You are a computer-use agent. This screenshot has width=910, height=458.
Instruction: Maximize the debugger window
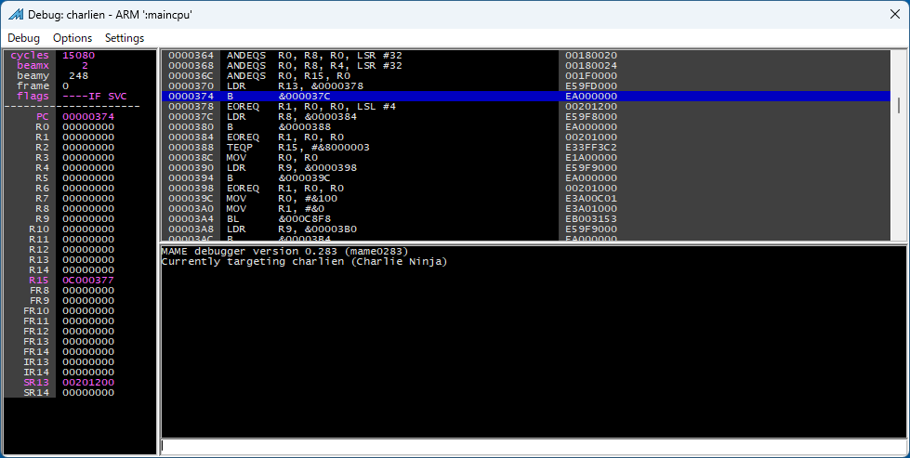823,15
